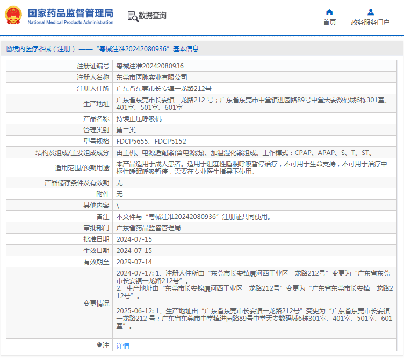Click the 管理类别 row label
Image resolution: width=404 pixels, height=360 pixels.
click(x=96, y=130)
